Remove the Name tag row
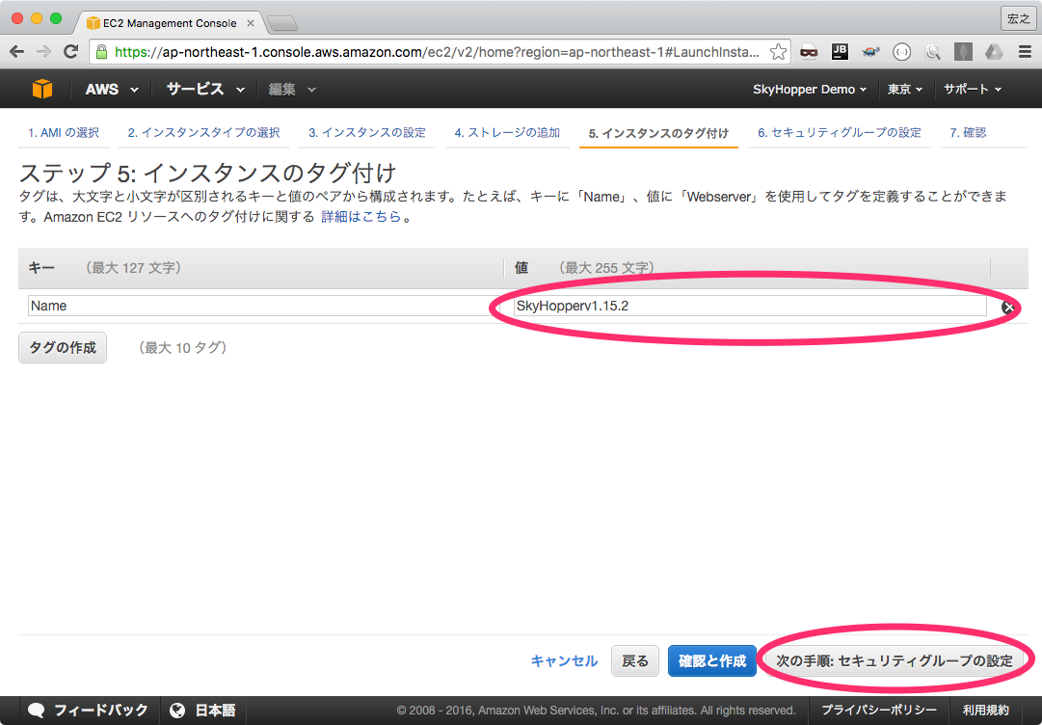 pos(1008,307)
